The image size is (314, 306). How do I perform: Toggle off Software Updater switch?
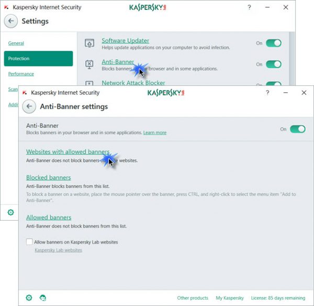tap(274, 43)
